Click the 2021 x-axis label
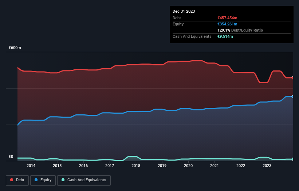The width and height of the screenshot is (299, 191). 215,166
